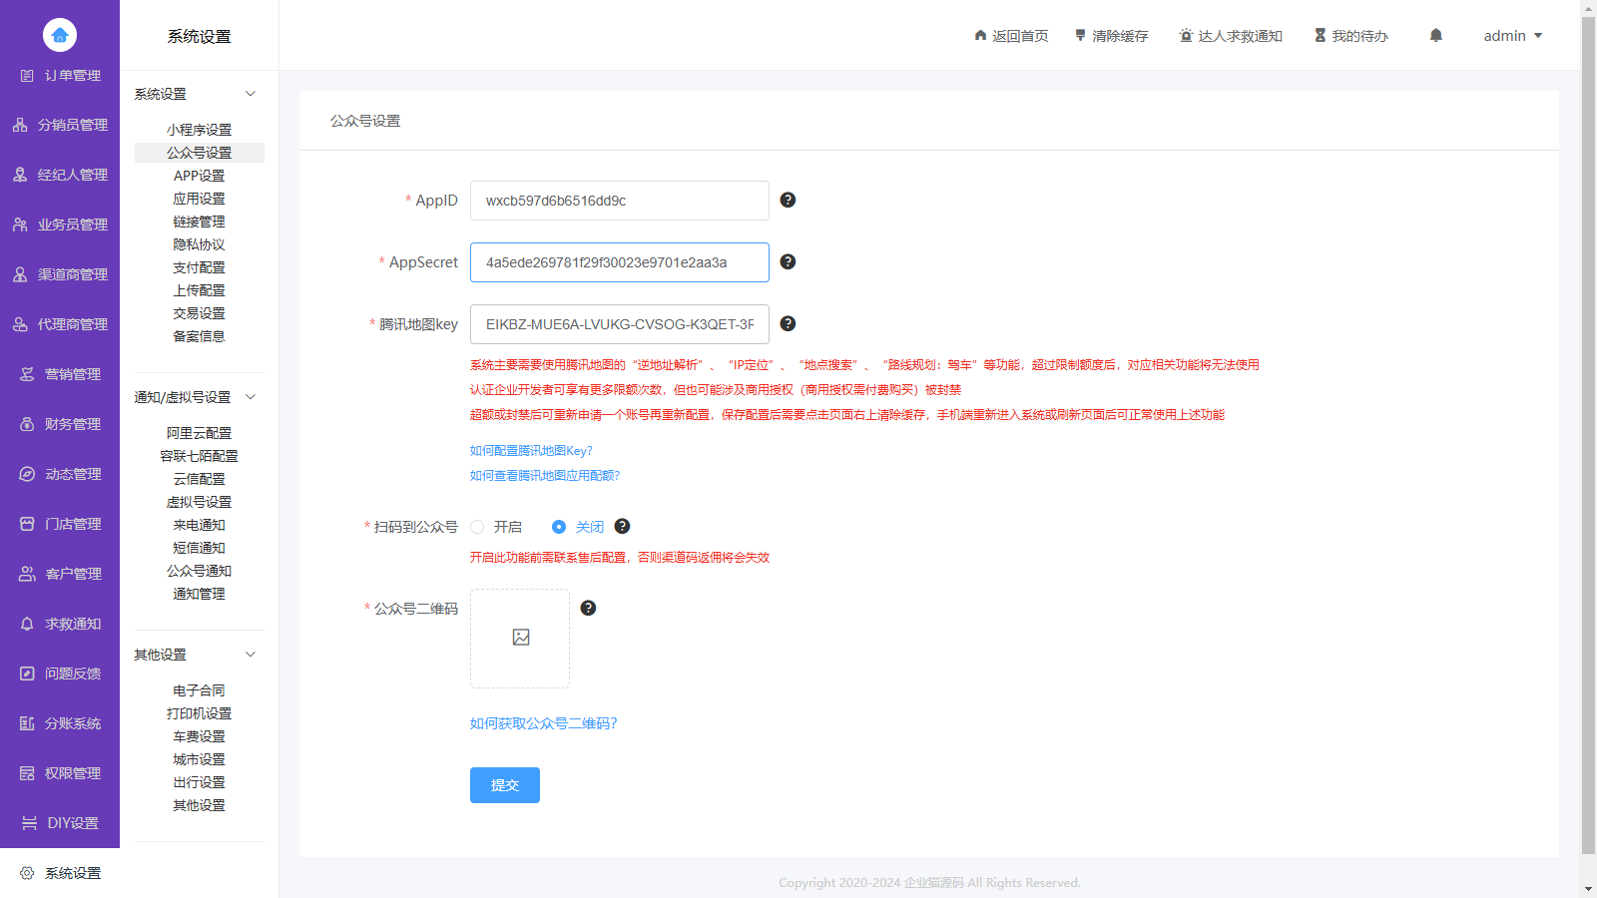The height and width of the screenshot is (898, 1597).
Task: Select 开启 radio for 扫码到公众号
Action: [478, 527]
